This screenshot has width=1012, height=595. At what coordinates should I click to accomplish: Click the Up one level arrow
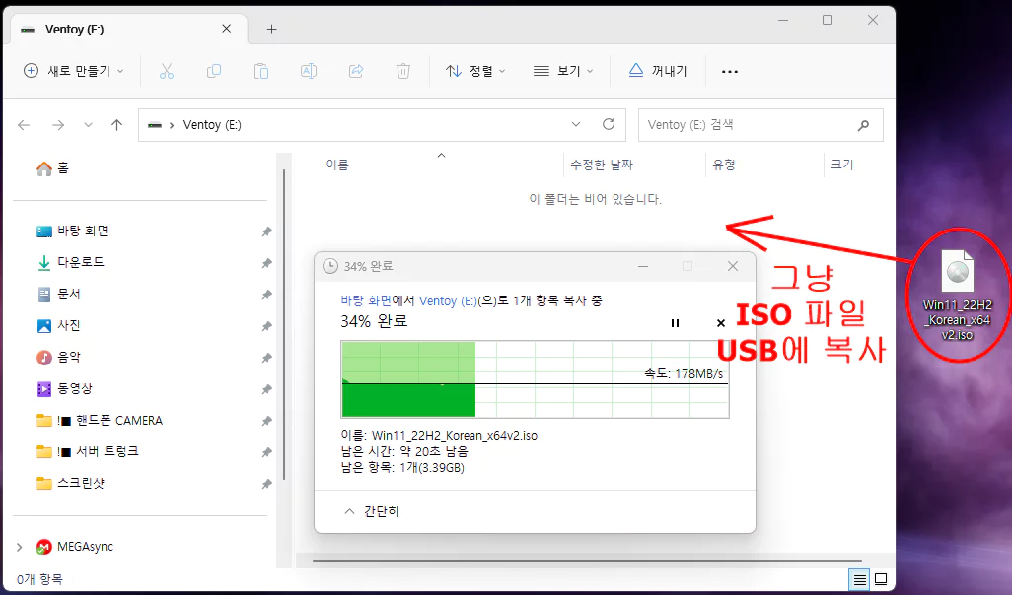click(116, 125)
